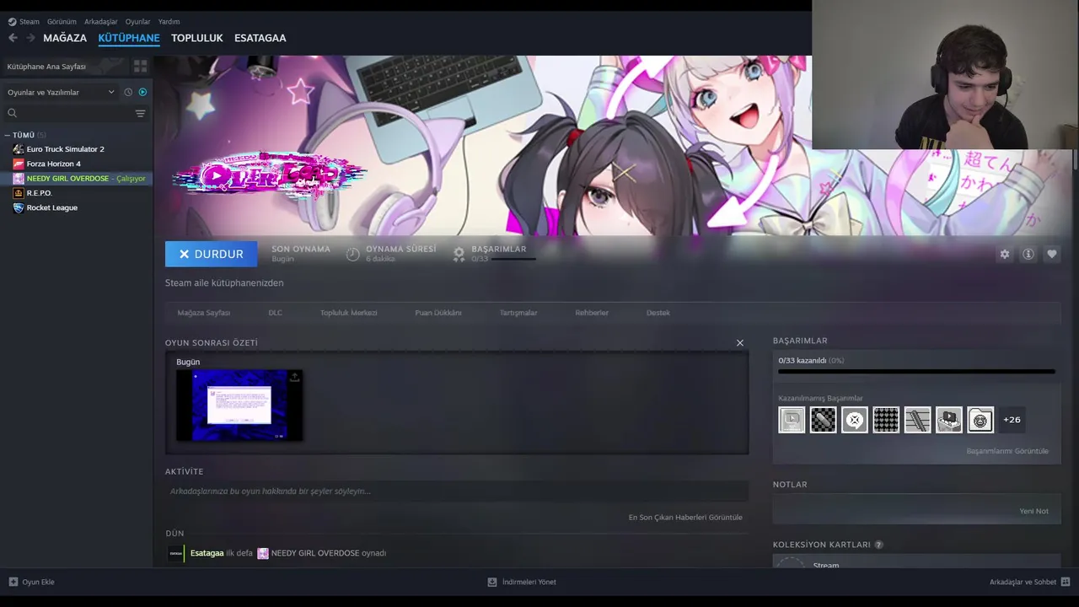
Task: Click the Steam logo menu
Action: coord(24,22)
